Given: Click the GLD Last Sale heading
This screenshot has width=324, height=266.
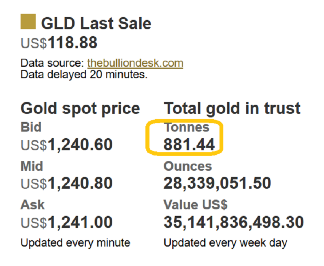Looking at the screenshot, I should [96, 23].
